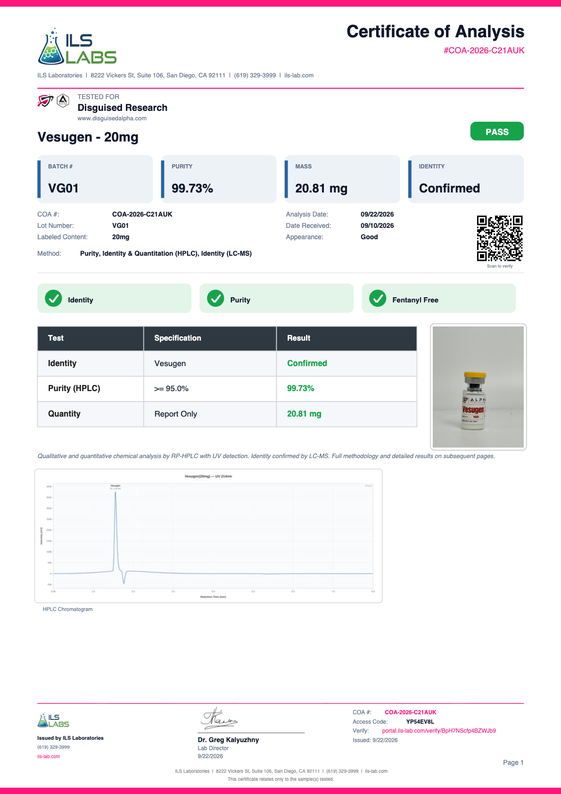
Task: Click the Appearance value Good
Action: [369, 237]
